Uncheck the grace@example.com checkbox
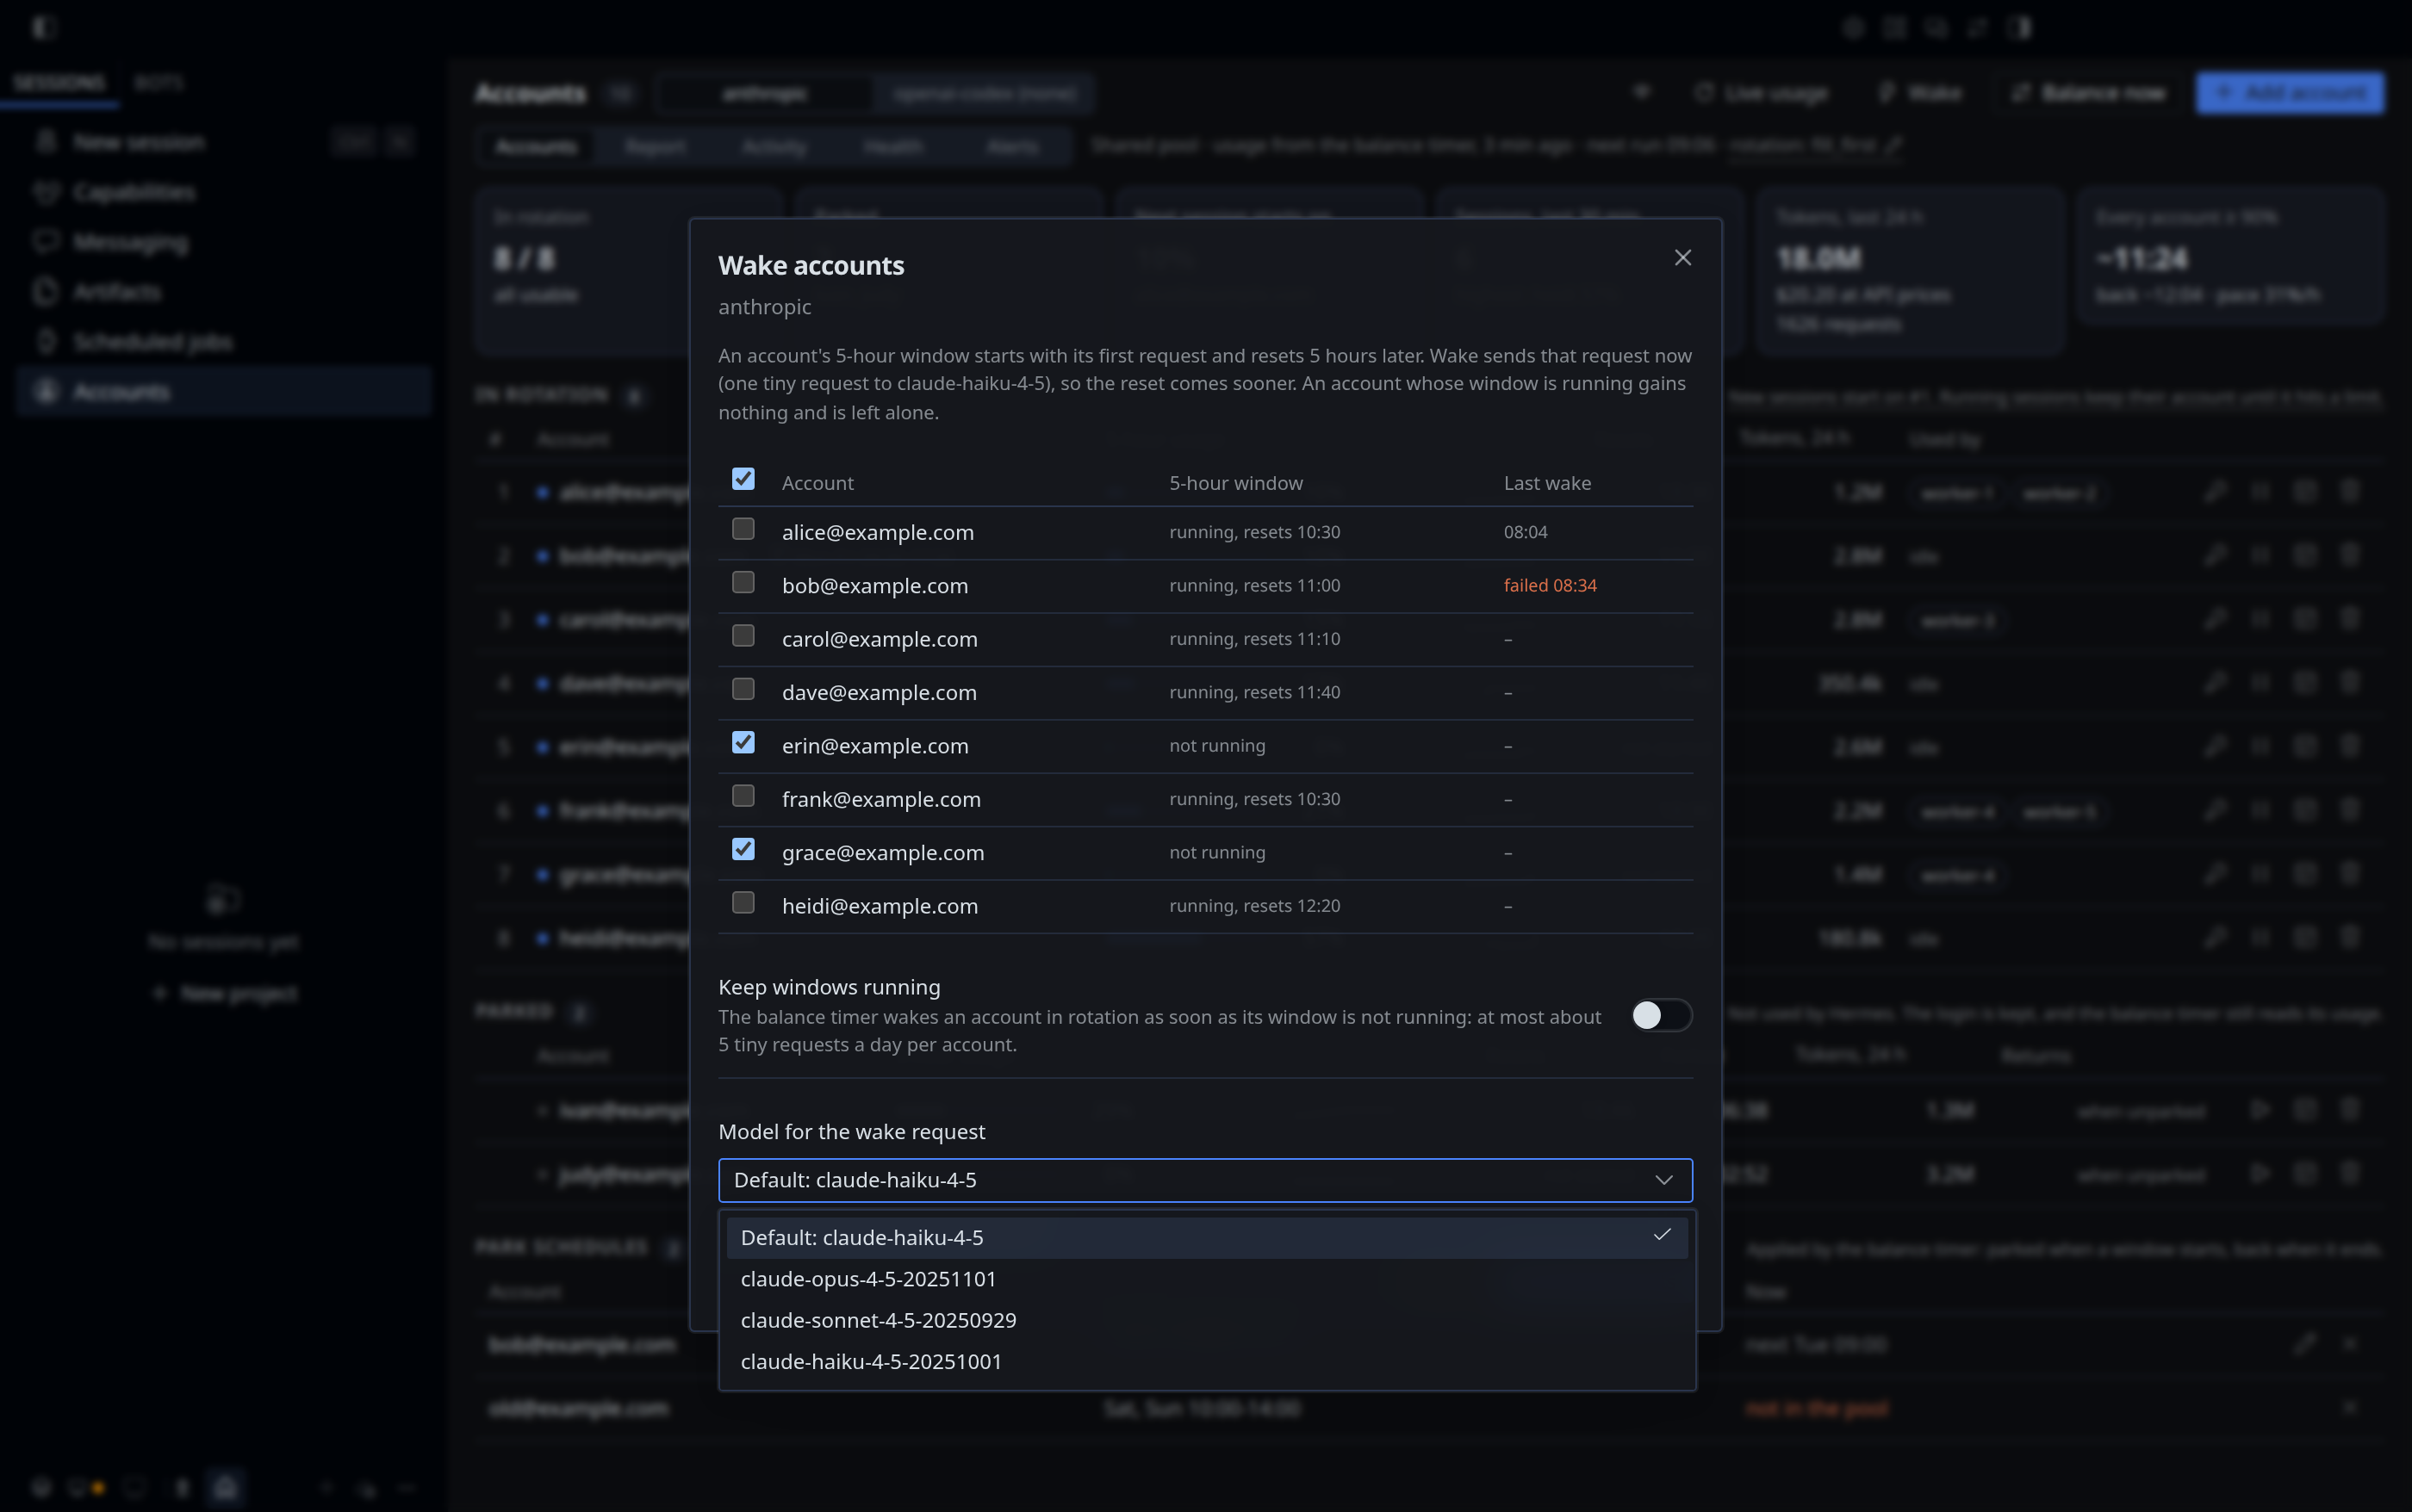 point(743,849)
